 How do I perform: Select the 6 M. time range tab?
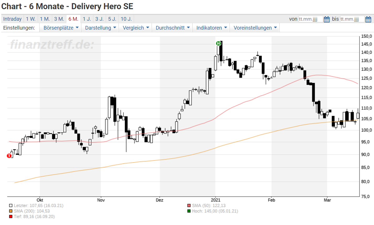point(73,19)
